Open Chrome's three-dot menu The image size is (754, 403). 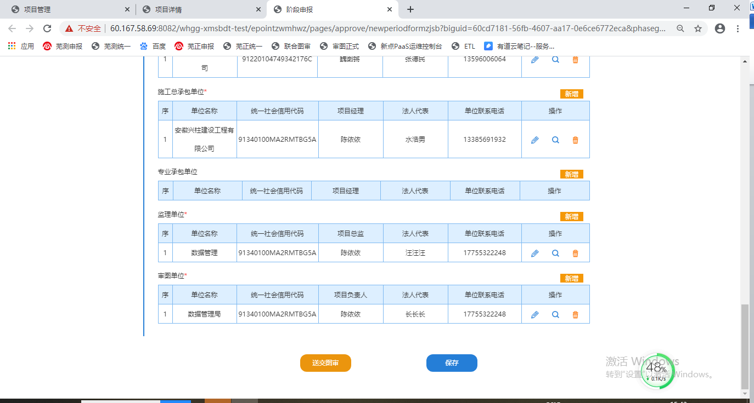tap(738, 28)
